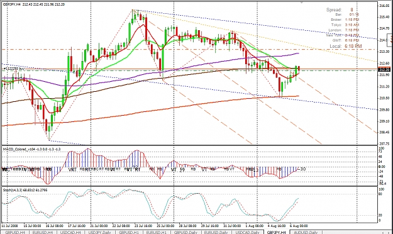Click the 25 Jul 00:00 date label
Image resolution: width=393 pixels, height=234 pixels.
click(165, 226)
